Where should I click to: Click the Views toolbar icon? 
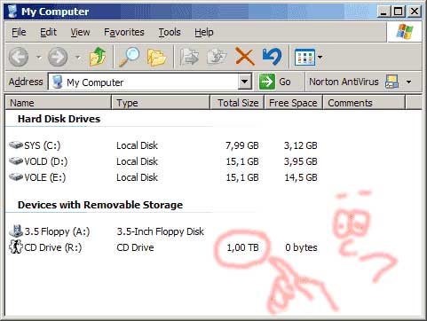(304, 57)
